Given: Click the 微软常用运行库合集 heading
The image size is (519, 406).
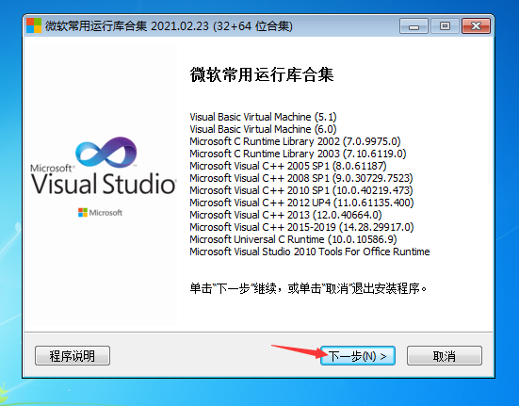Looking at the screenshot, I should [x=262, y=74].
